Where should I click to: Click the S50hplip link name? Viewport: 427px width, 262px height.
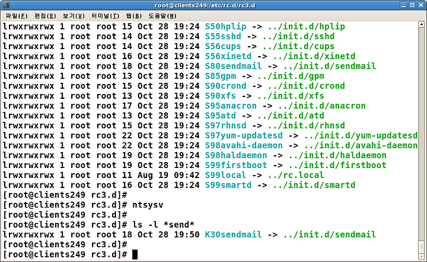(225, 27)
